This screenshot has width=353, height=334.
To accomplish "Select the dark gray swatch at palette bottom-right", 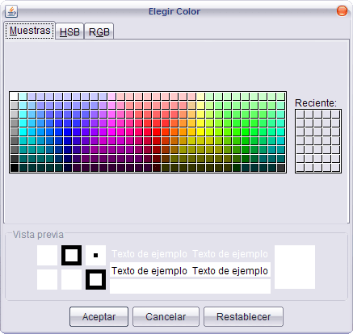I will (281, 168).
